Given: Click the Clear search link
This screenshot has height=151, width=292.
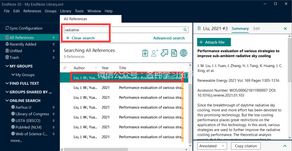Looking at the screenshot, I should point(83,38).
